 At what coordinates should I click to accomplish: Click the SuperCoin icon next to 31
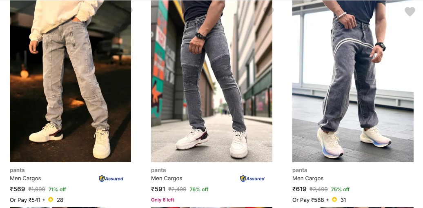pyautogui.click(x=334, y=200)
